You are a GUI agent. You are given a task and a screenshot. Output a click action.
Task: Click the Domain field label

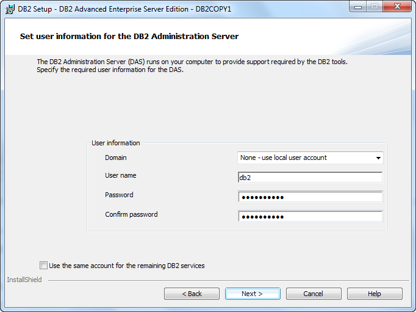tap(116, 158)
